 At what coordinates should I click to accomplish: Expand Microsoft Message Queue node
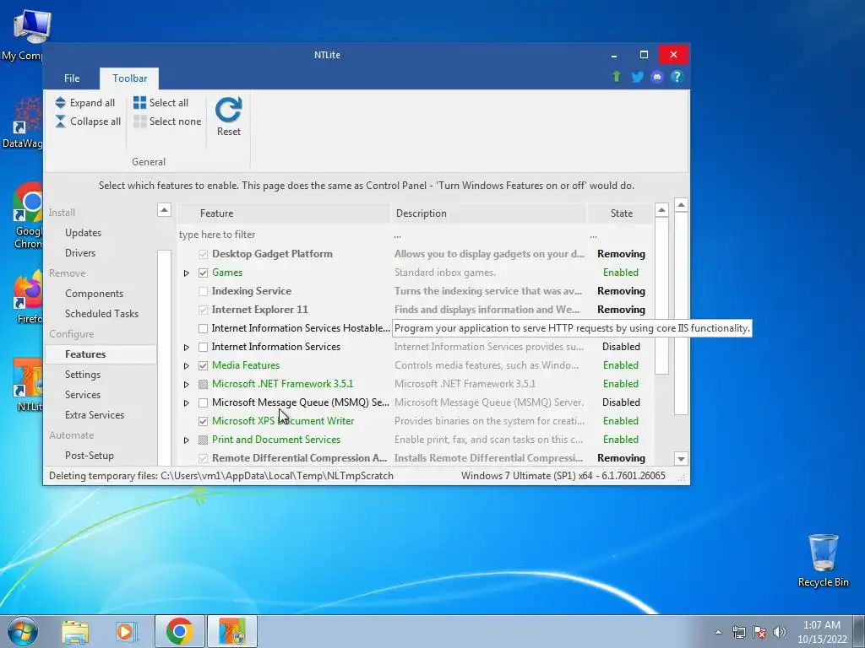pos(187,402)
